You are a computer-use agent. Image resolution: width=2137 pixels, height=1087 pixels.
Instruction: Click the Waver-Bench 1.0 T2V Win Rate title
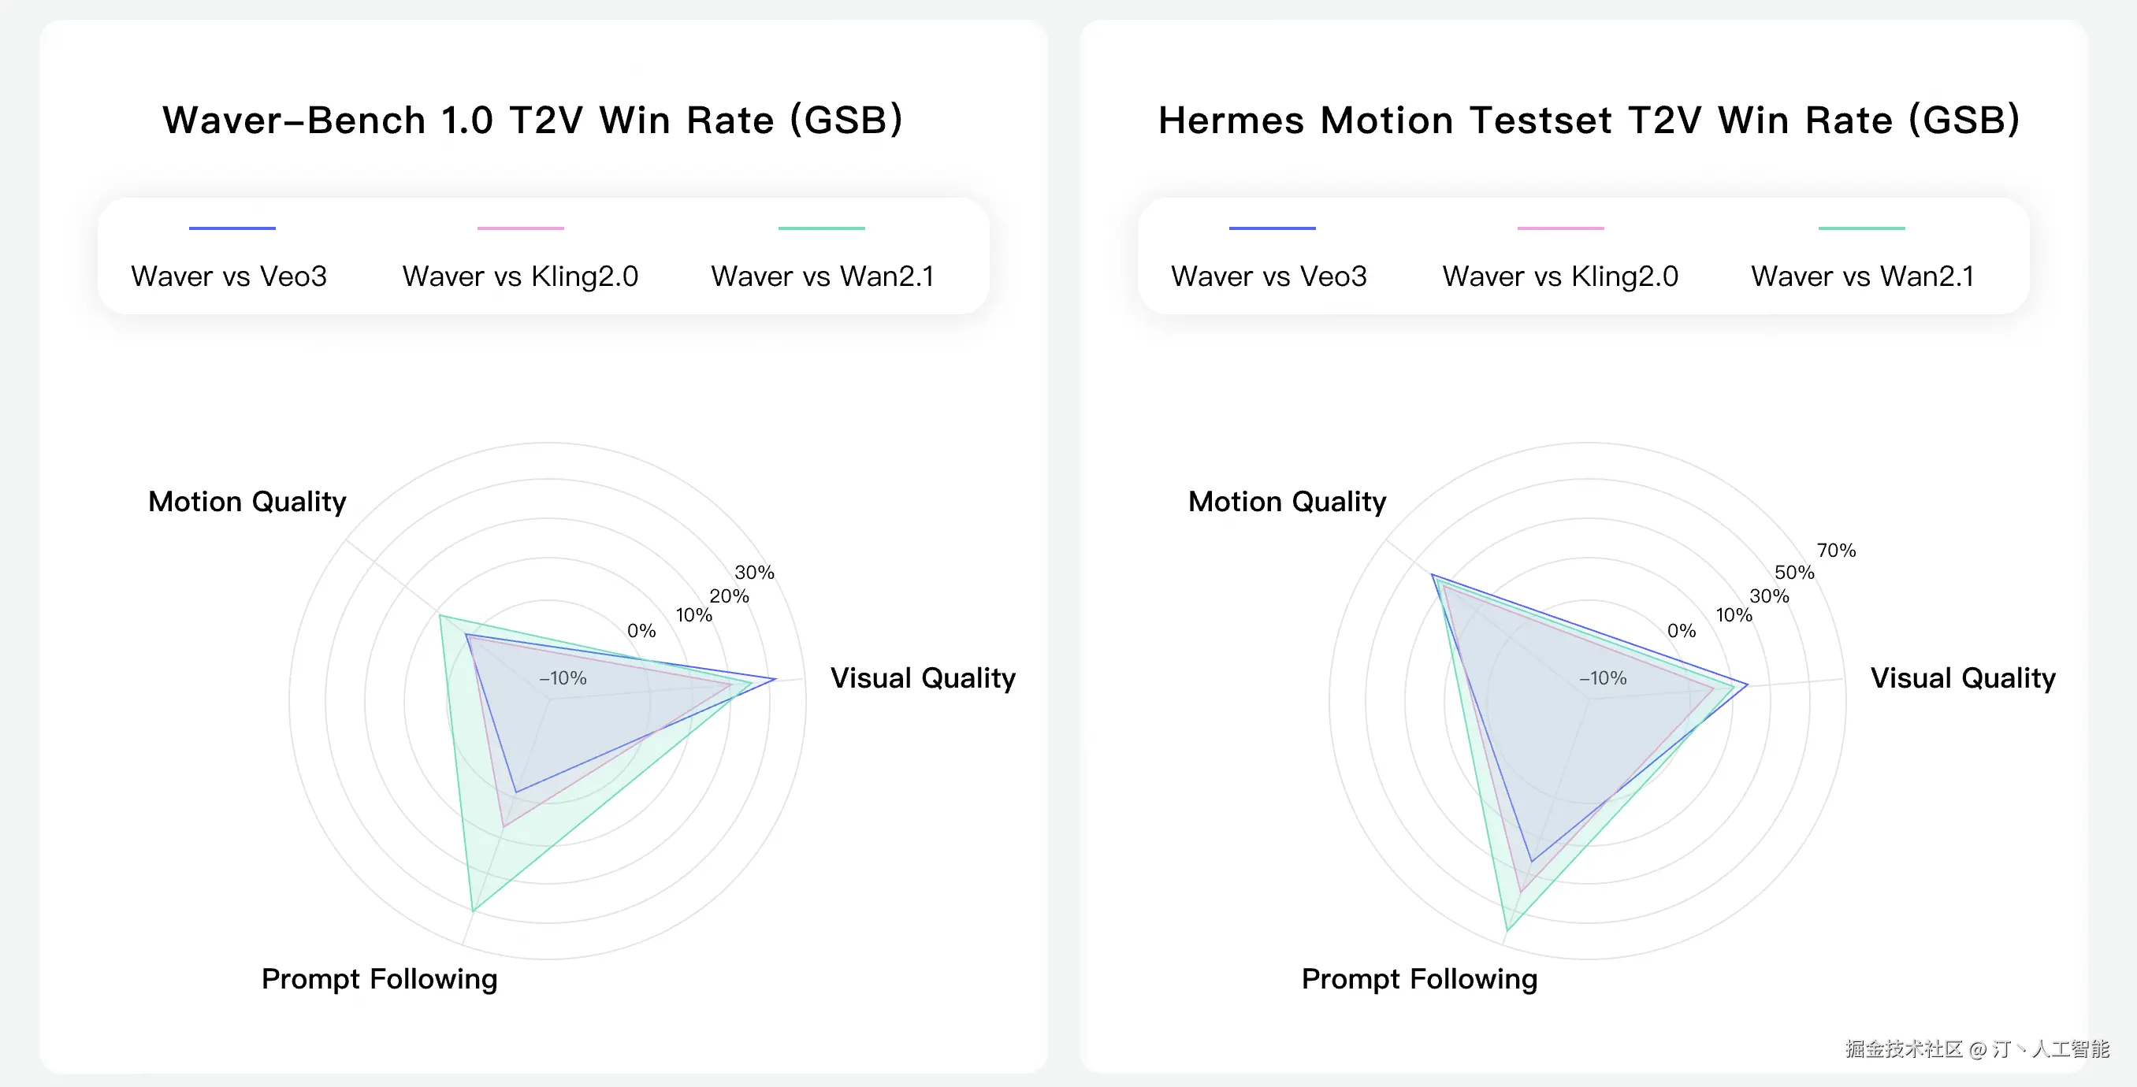(x=533, y=121)
